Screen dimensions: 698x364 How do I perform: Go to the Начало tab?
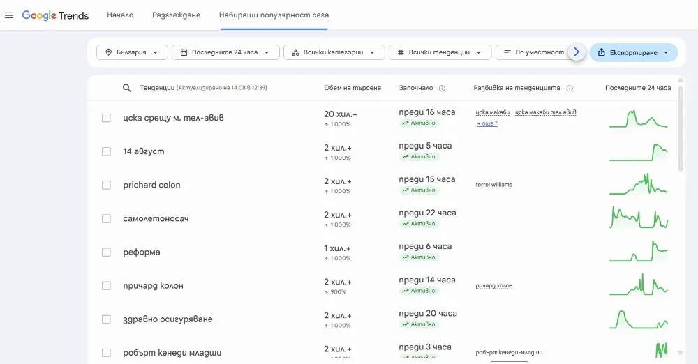(x=120, y=15)
